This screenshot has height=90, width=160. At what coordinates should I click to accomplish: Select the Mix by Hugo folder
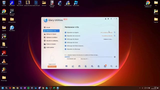[x=4, y=78]
